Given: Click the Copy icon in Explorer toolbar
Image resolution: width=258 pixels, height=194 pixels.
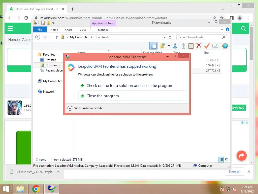Looking at the screenshot, I should [183, 46].
